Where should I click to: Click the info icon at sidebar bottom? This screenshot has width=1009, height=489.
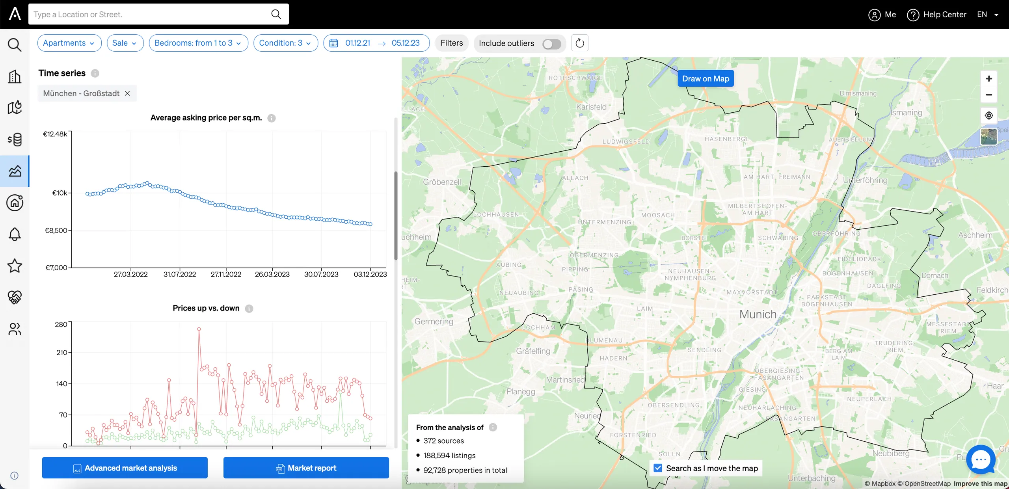click(14, 476)
